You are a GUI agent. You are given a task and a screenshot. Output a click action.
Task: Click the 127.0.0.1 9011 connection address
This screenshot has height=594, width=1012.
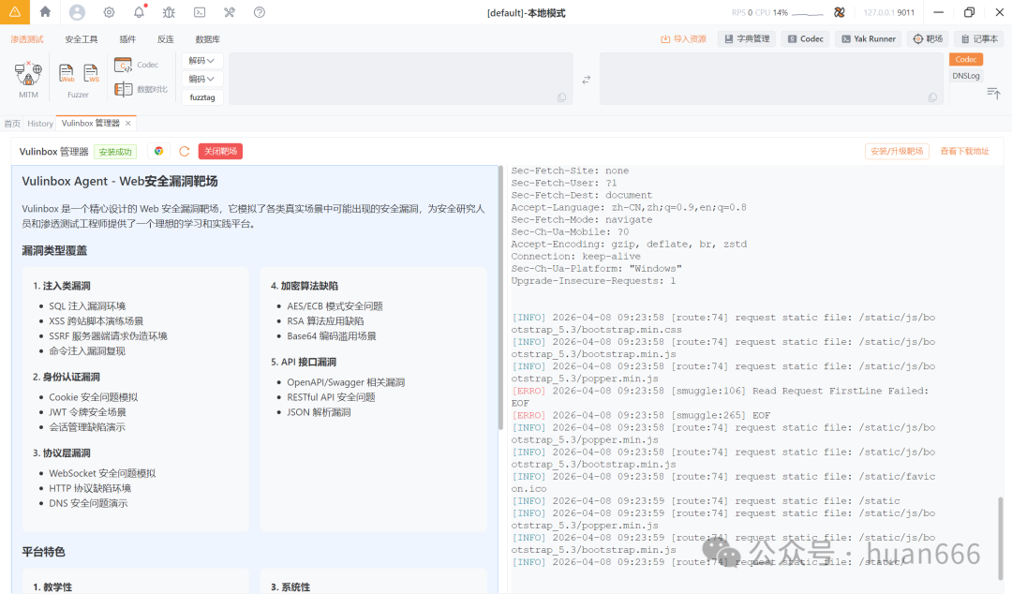(x=888, y=12)
